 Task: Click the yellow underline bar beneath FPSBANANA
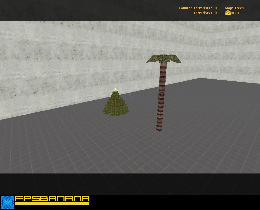pyautogui.click(x=52, y=203)
